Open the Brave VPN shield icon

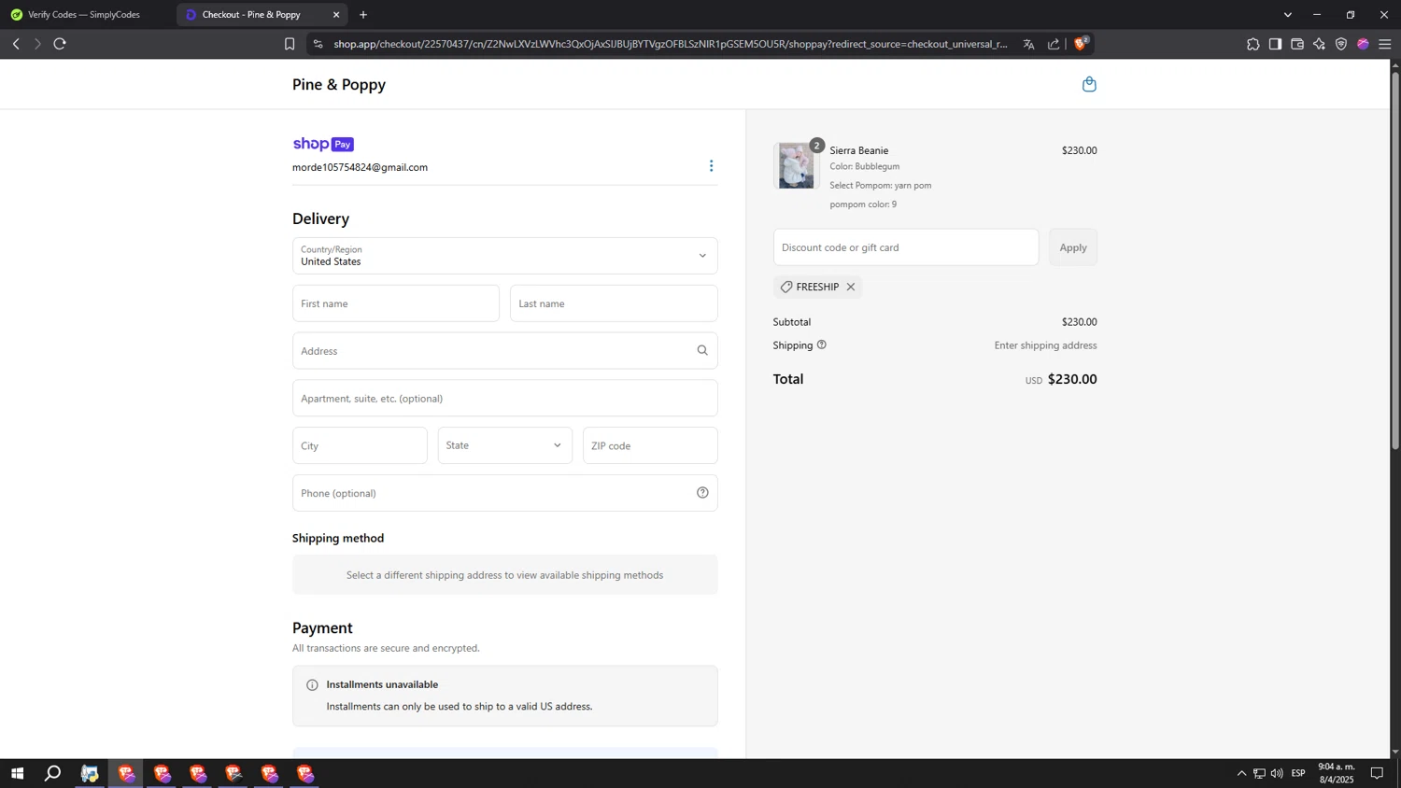pyautogui.click(x=1341, y=44)
